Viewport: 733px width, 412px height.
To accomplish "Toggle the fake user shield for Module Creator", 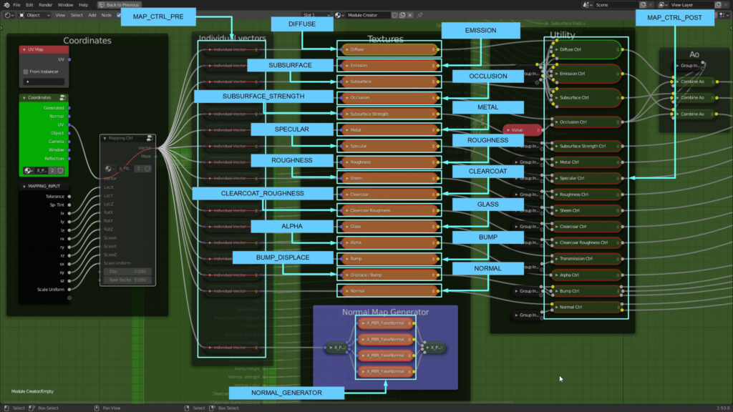I will tap(395, 15).
